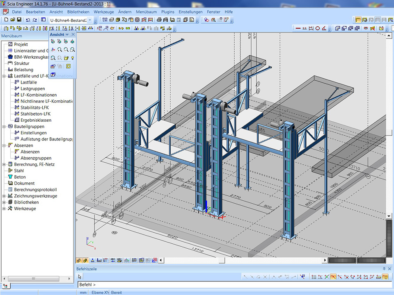Toggle the highlighted snap mode in command bar
Image resolution: width=394 pixels, height=295 pixels.
pyautogui.click(x=334, y=277)
